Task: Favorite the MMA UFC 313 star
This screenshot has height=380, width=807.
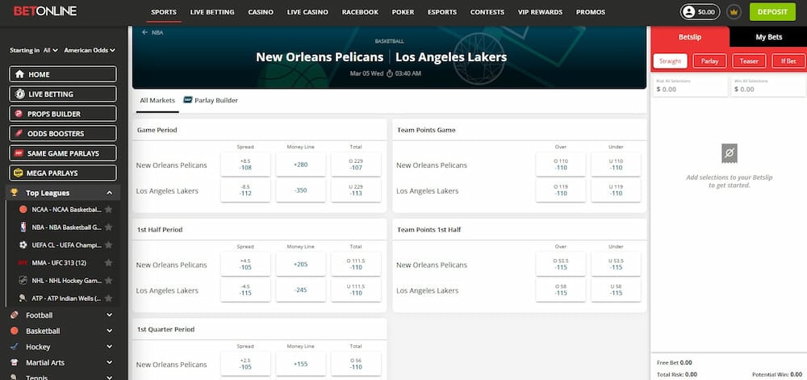Action: [109, 263]
